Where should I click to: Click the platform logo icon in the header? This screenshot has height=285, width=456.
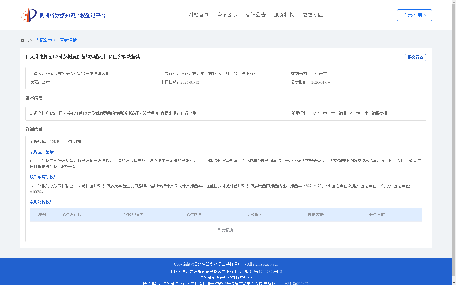pos(29,15)
